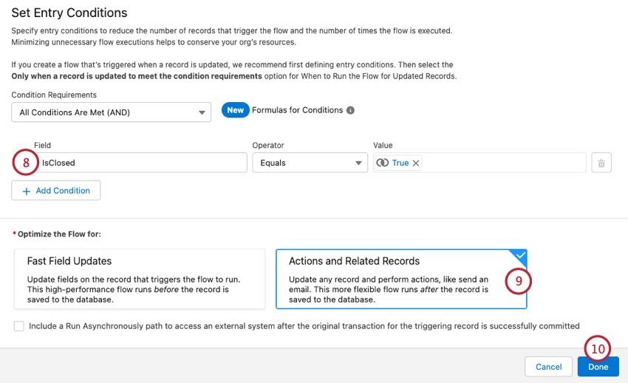Open the Operator Equals dropdown
This screenshot has width=628, height=383.
click(309, 163)
